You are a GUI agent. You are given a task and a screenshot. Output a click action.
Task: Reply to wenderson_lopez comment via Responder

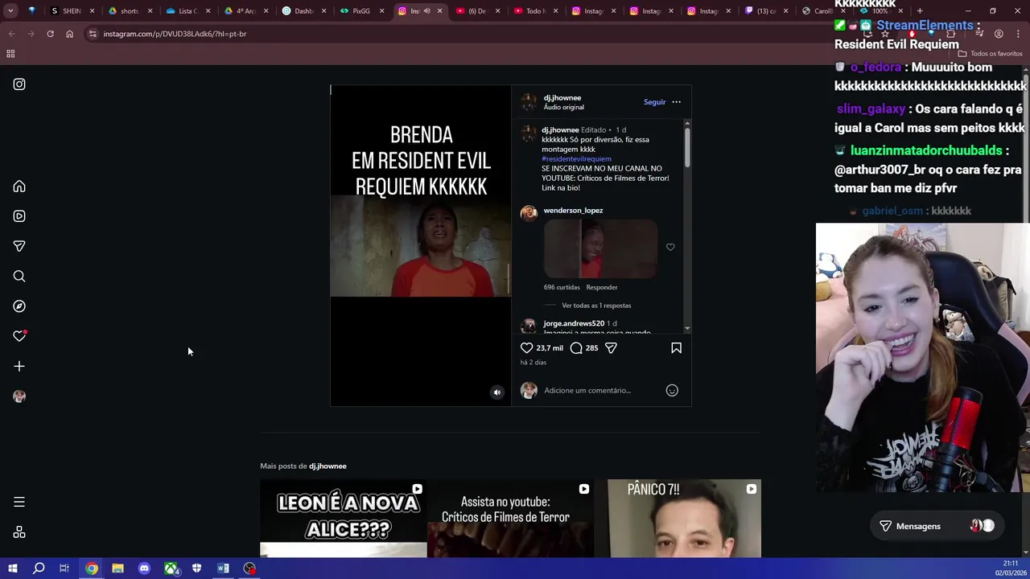pyautogui.click(x=602, y=287)
